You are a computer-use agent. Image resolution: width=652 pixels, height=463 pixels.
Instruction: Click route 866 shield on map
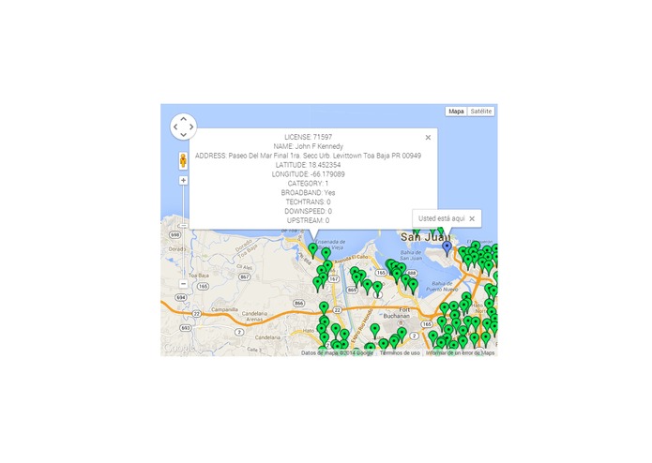[299, 304]
